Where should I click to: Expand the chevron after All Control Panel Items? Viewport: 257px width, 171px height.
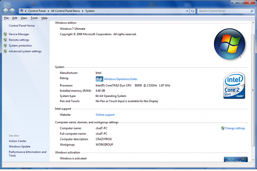(83, 11)
